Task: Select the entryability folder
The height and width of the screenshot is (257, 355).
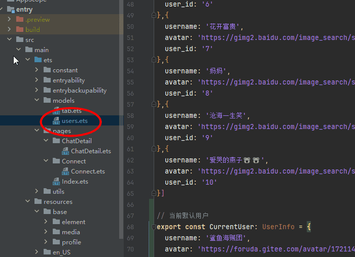Action: 68,80
